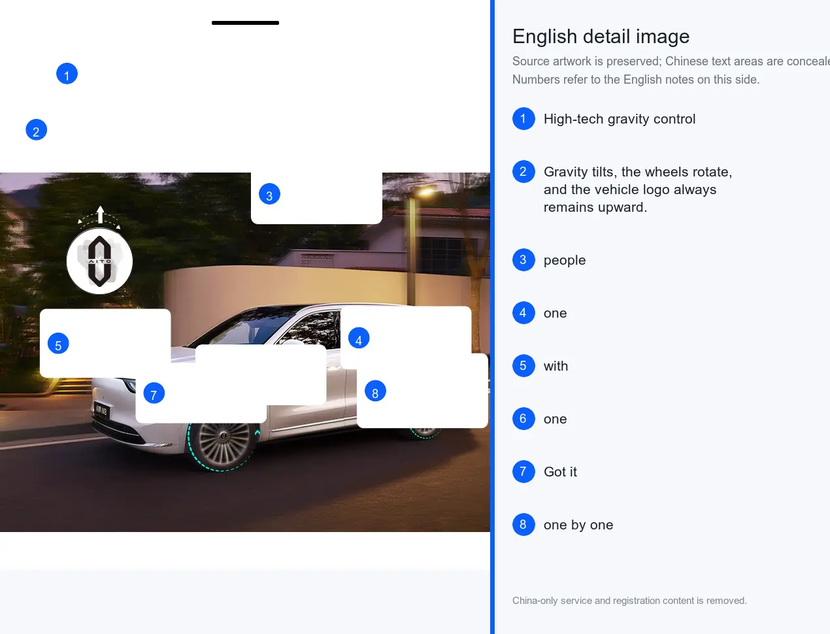This screenshot has height=634, width=830.
Task: Choose marker 5 on the car photo
Action: [x=58, y=344]
